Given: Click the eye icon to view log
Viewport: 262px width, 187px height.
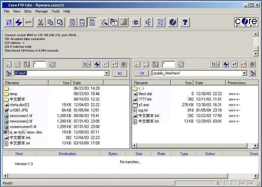Looking at the screenshot, I should point(136,22).
